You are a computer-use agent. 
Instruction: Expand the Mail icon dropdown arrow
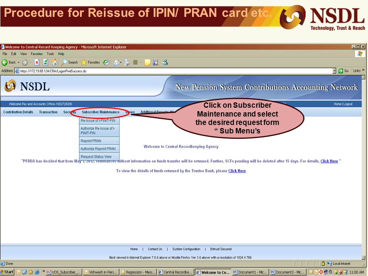[x=121, y=62]
